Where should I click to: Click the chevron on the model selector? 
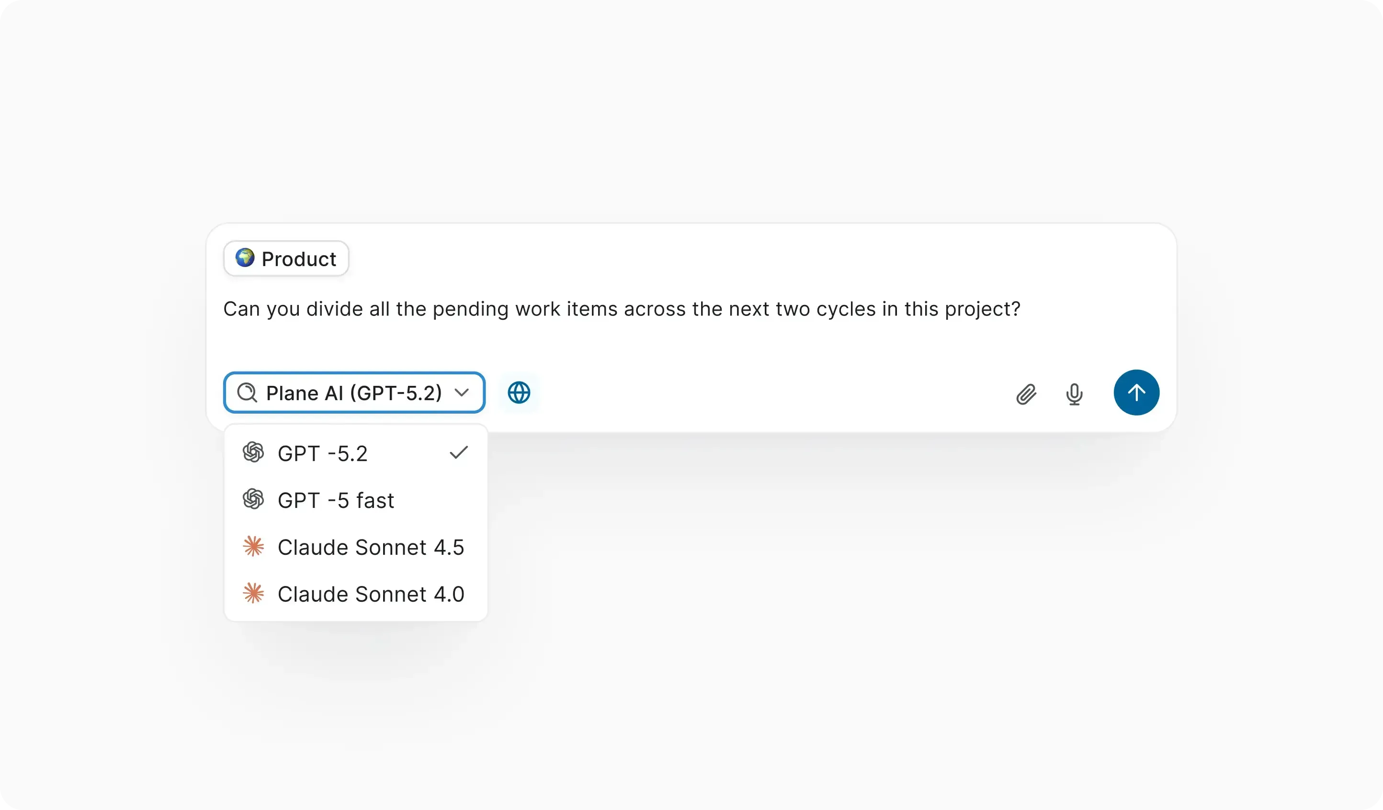click(x=462, y=393)
